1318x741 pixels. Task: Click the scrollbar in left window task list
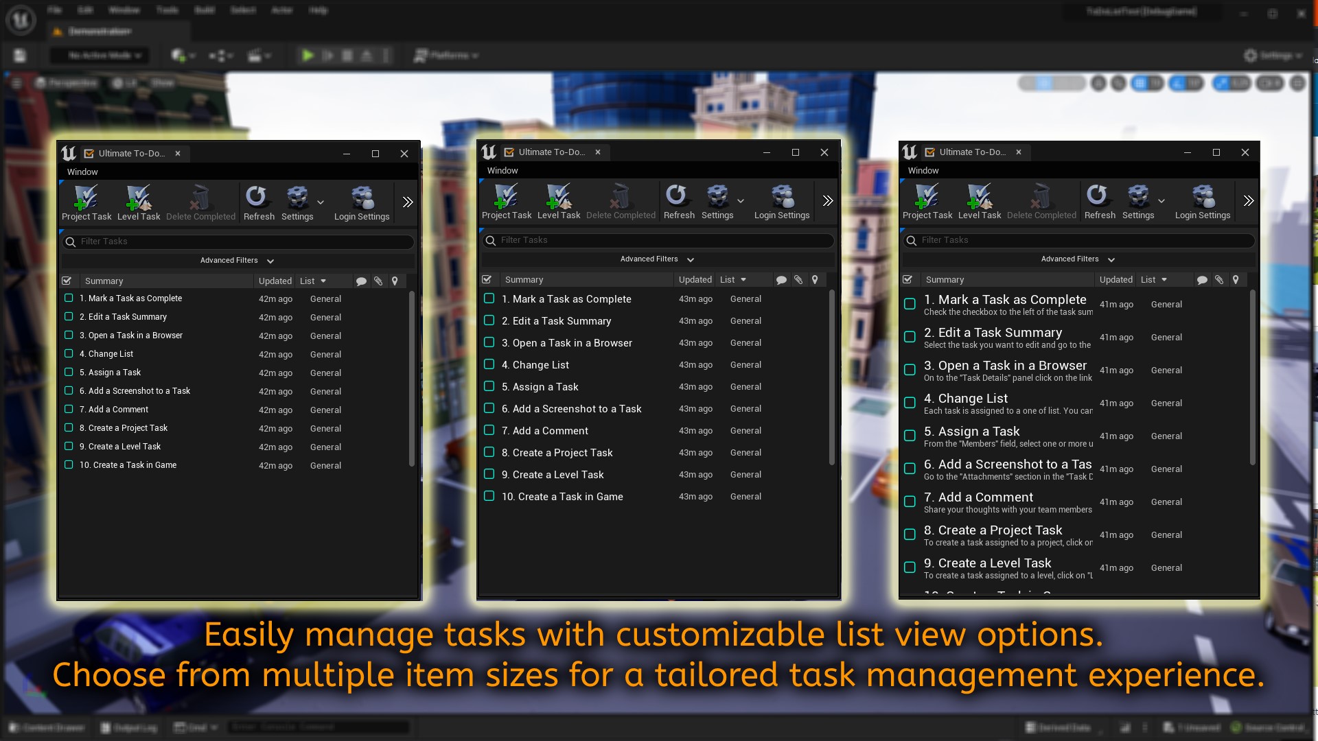tap(412, 377)
